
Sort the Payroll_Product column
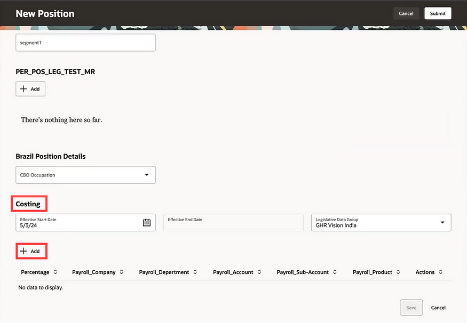[x=398, y=272]
